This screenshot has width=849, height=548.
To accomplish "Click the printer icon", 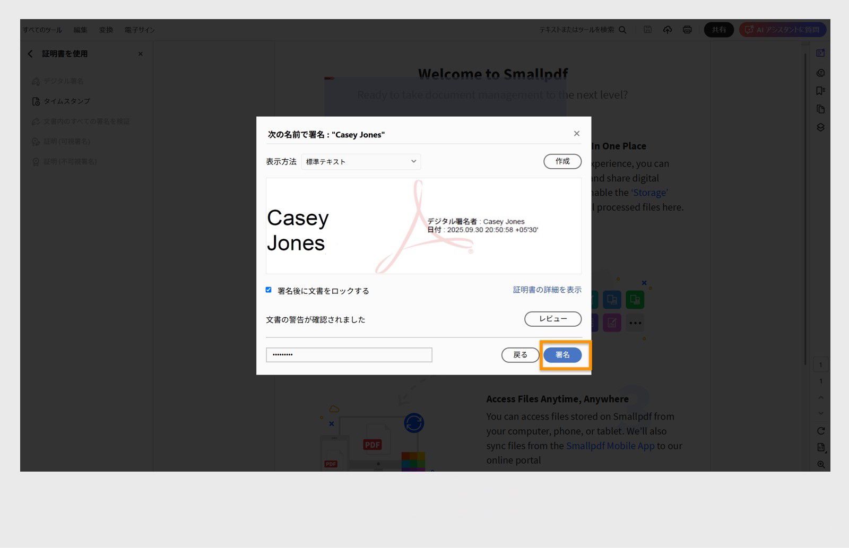I will (687, 30).
